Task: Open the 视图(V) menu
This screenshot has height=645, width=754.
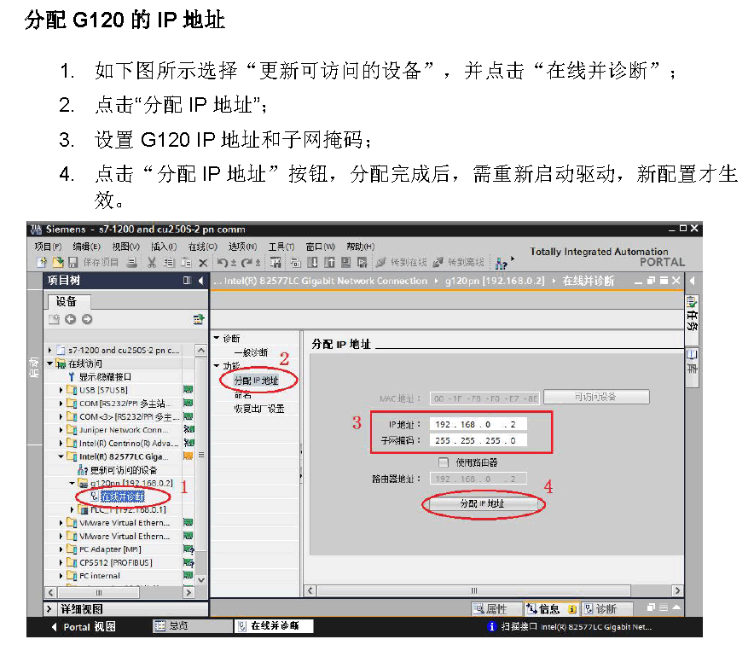Action: coord(126,247)
